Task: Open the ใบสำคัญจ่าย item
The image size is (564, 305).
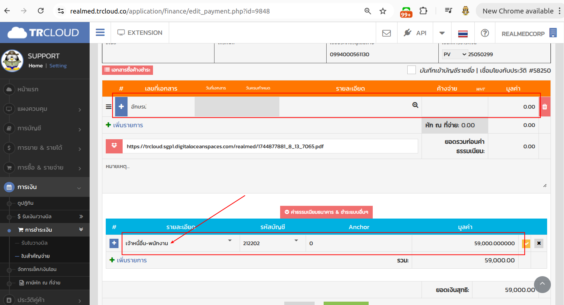Action: pos(35,256)
